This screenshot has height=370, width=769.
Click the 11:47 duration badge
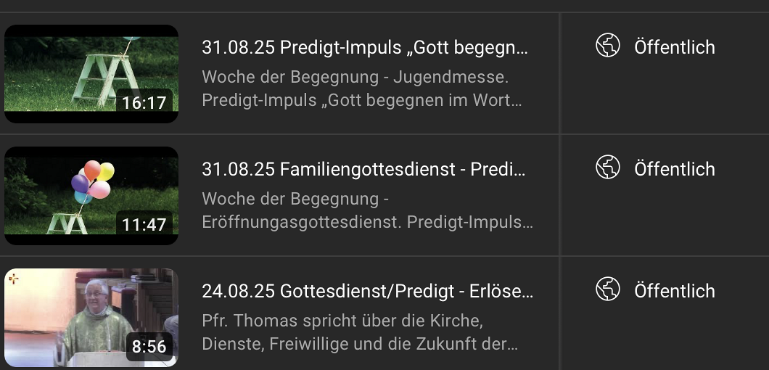[144, 225]
